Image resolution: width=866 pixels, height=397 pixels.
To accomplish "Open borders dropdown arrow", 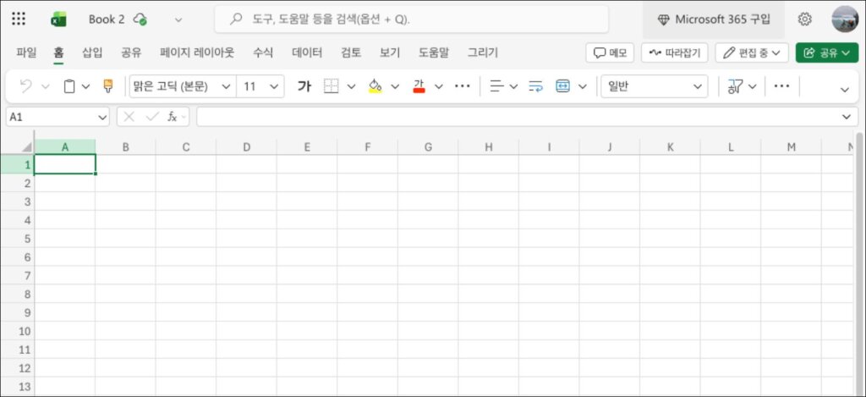I will pyautogui.click(x=351, y=87).
